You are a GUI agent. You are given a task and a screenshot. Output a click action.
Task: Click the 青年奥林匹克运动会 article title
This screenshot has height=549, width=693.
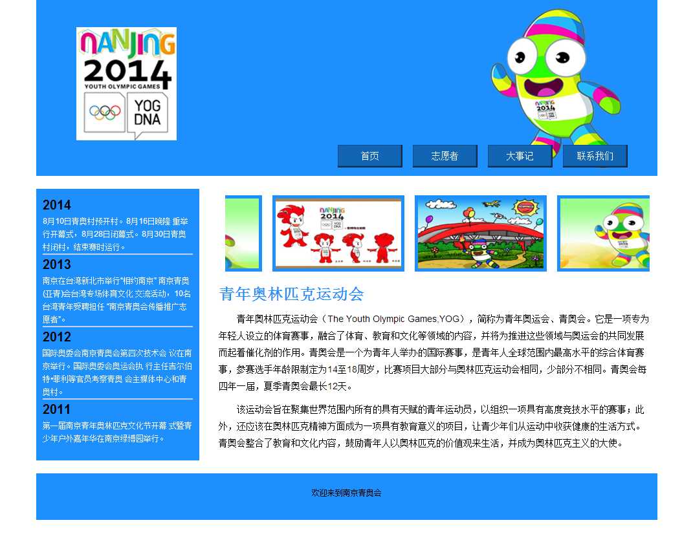291,294
